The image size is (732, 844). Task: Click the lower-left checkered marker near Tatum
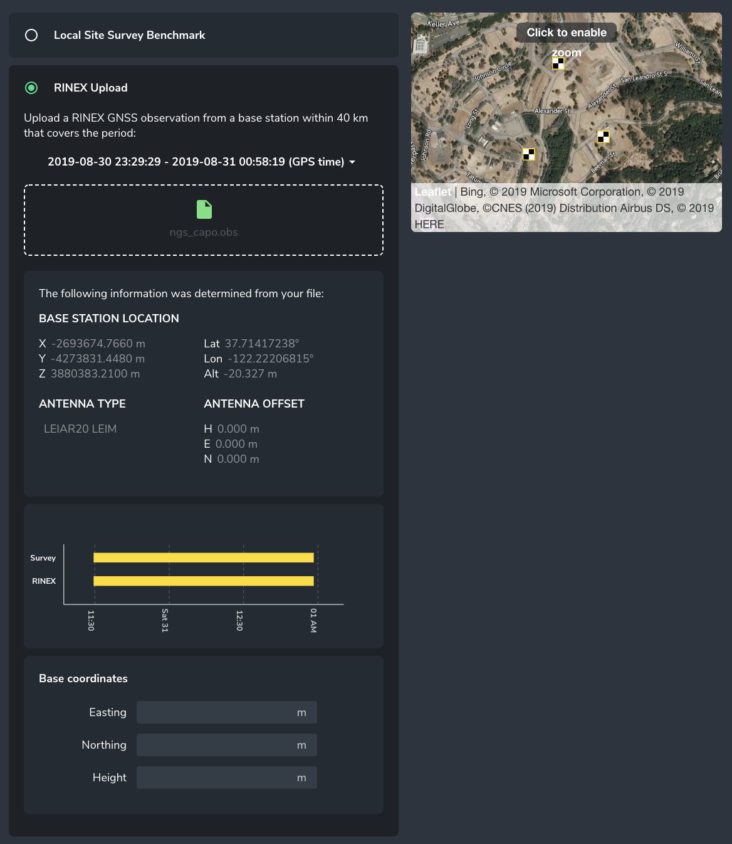coord(528,154)
